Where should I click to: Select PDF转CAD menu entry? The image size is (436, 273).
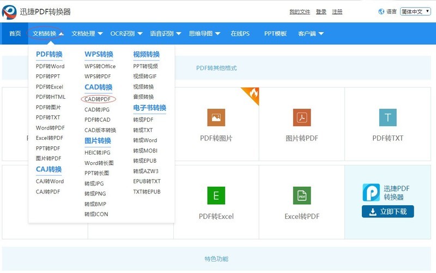[x=98, y=120]
